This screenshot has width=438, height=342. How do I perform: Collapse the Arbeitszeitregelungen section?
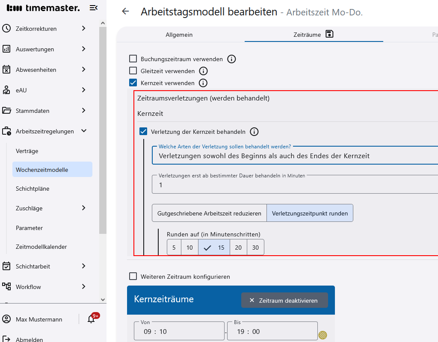84,131
